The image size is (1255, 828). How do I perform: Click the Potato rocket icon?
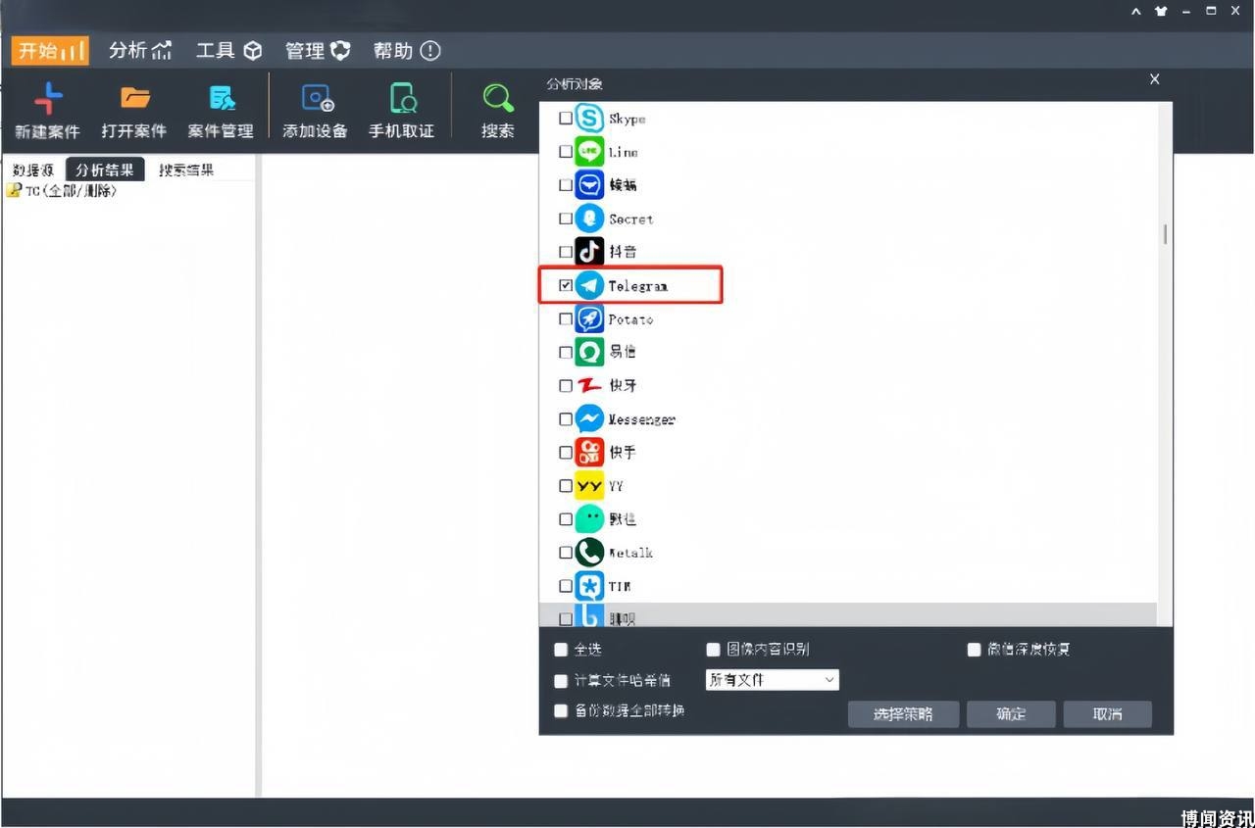tap(589, 318)
